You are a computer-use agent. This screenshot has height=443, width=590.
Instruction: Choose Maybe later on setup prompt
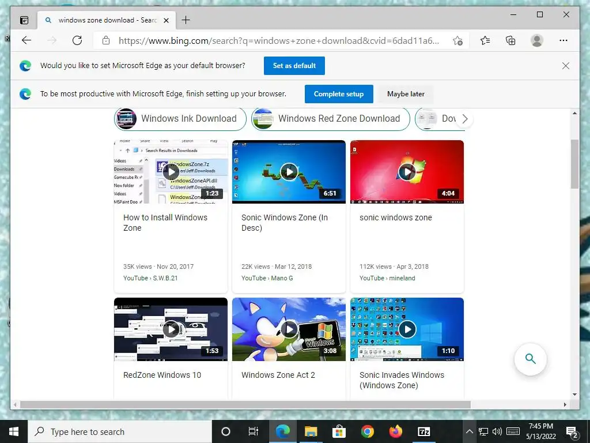tap(406, 94)
